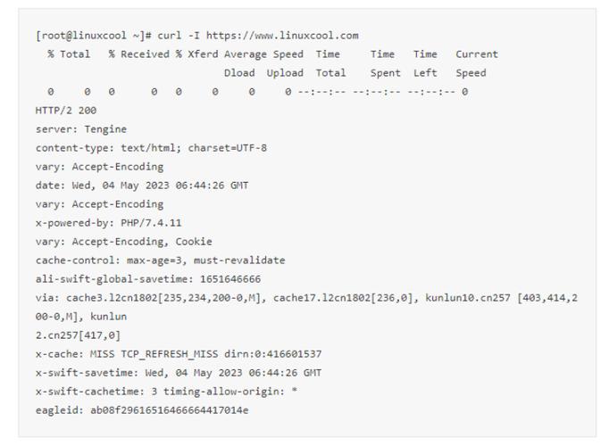Viewport: 609px width, 446px height.
Task: Click the content-type text/html header line
Action: pos(151,148)
